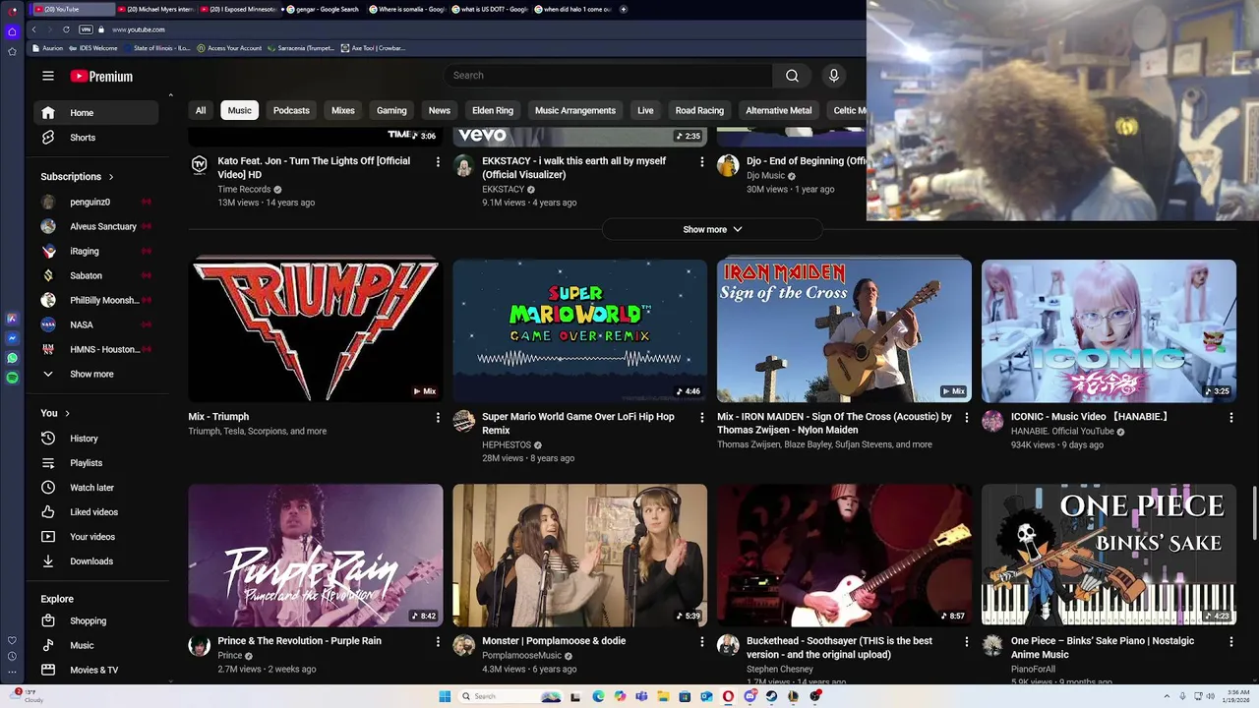The width and height of the screenshot is (1259, 708).
Task: Select the Elden Ring filter chip
Action: (x=493, y=111)
